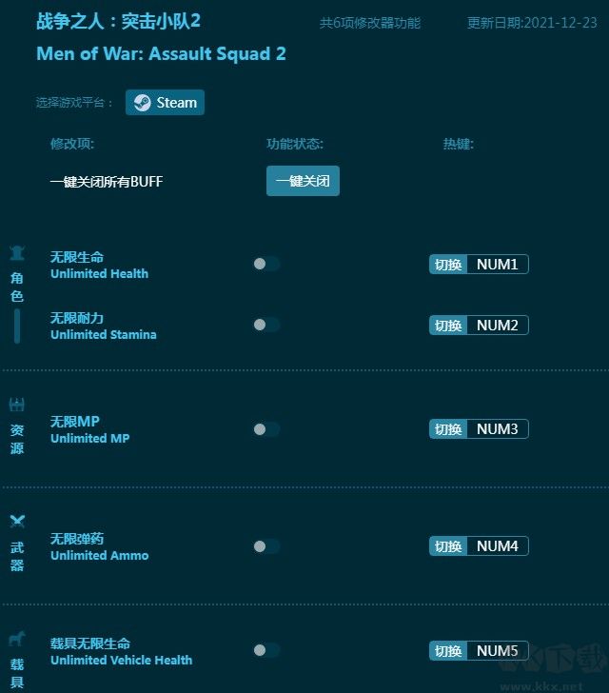Click the 武器 crossed swords icon
This screenshot has height=693, width=609.
point(17,522)
